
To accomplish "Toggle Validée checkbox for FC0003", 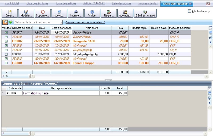I will 6,59.
